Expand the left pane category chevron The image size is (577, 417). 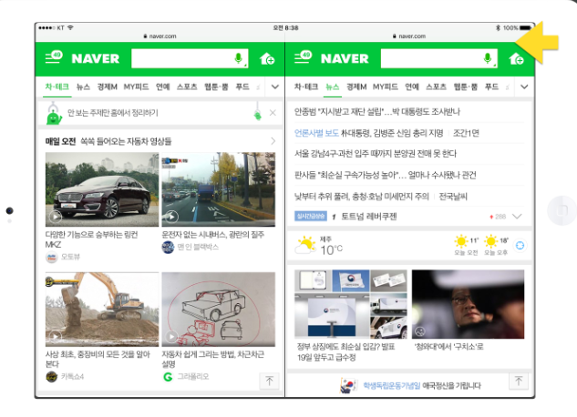275,87
